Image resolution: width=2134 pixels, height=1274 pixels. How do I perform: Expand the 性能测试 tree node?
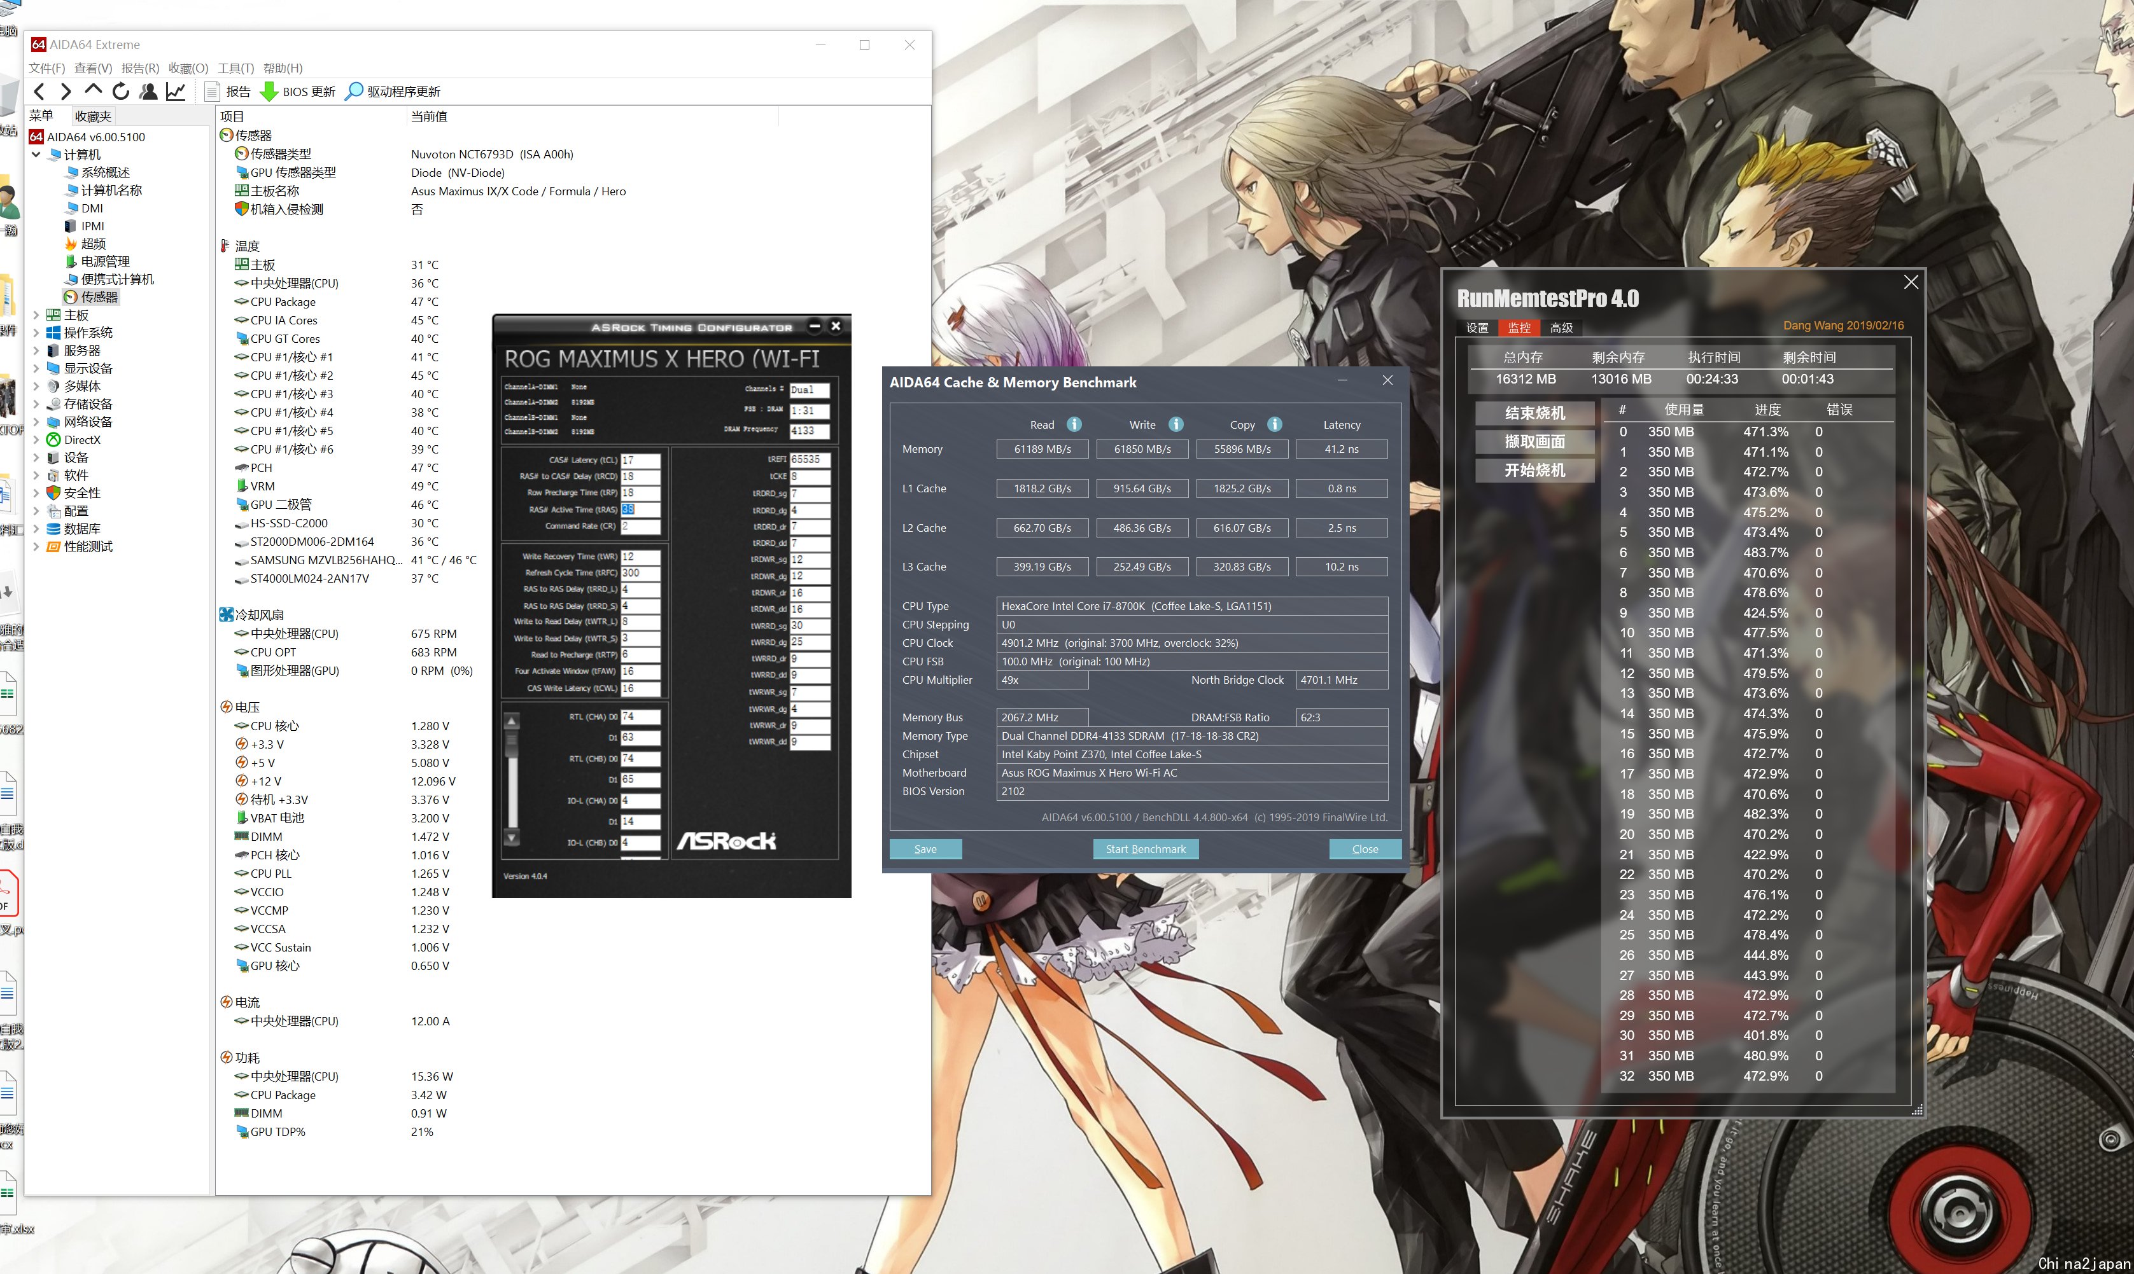[36, 546]
